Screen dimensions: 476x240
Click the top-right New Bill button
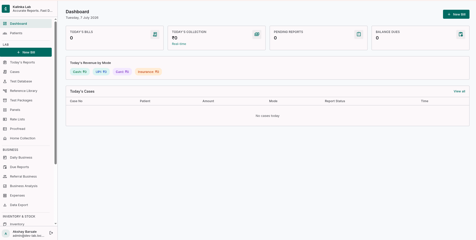pos(456,14)
